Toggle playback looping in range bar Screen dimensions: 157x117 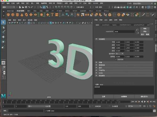click(x=144, y=106)
